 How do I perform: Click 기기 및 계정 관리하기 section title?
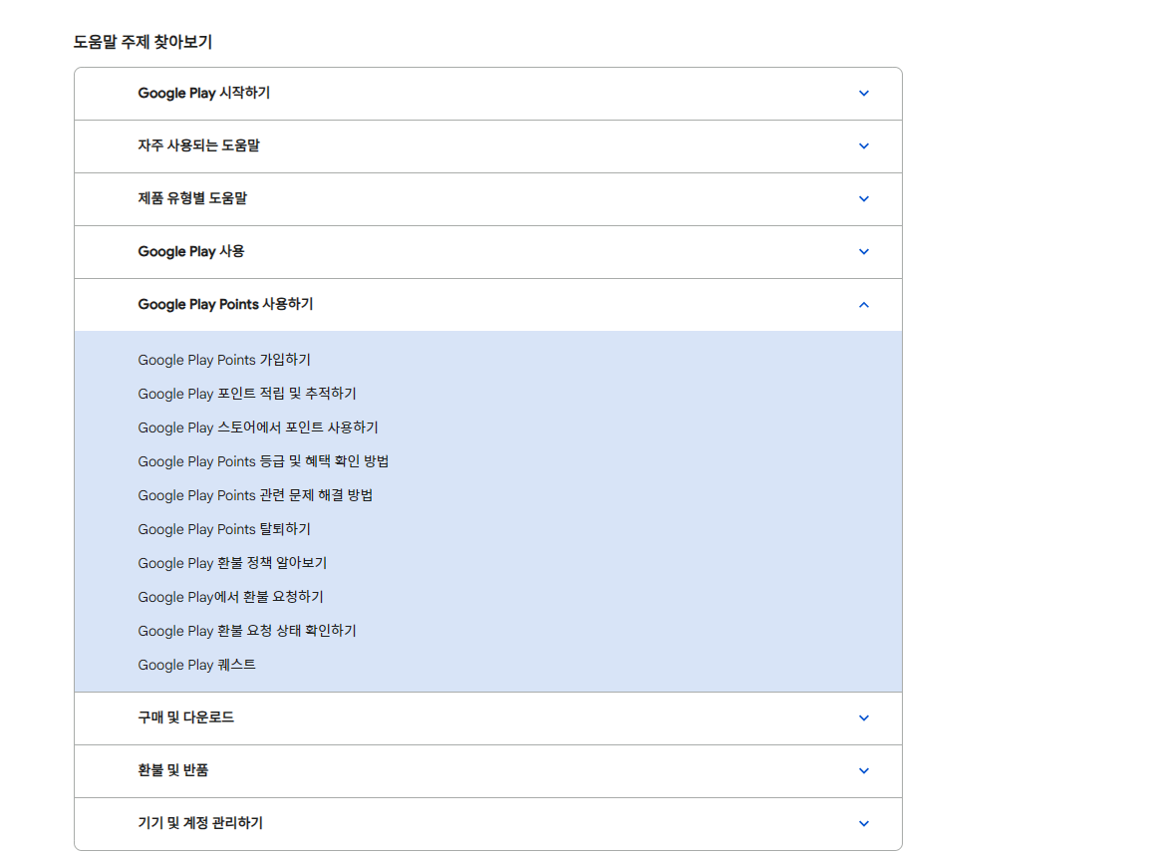click(x=200, y=823)
